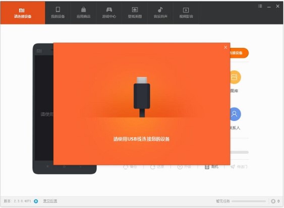Viewport: 284px width, 208px height.
Task: Click the 暂无任务 task status text
Action: click(223, 201)
